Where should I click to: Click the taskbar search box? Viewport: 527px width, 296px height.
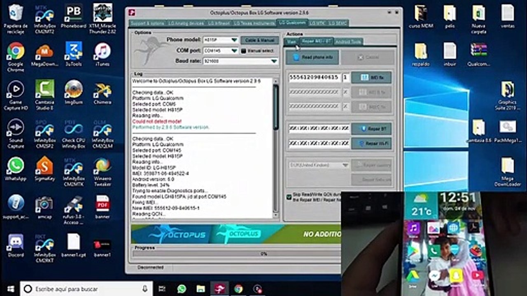point(86,289)
